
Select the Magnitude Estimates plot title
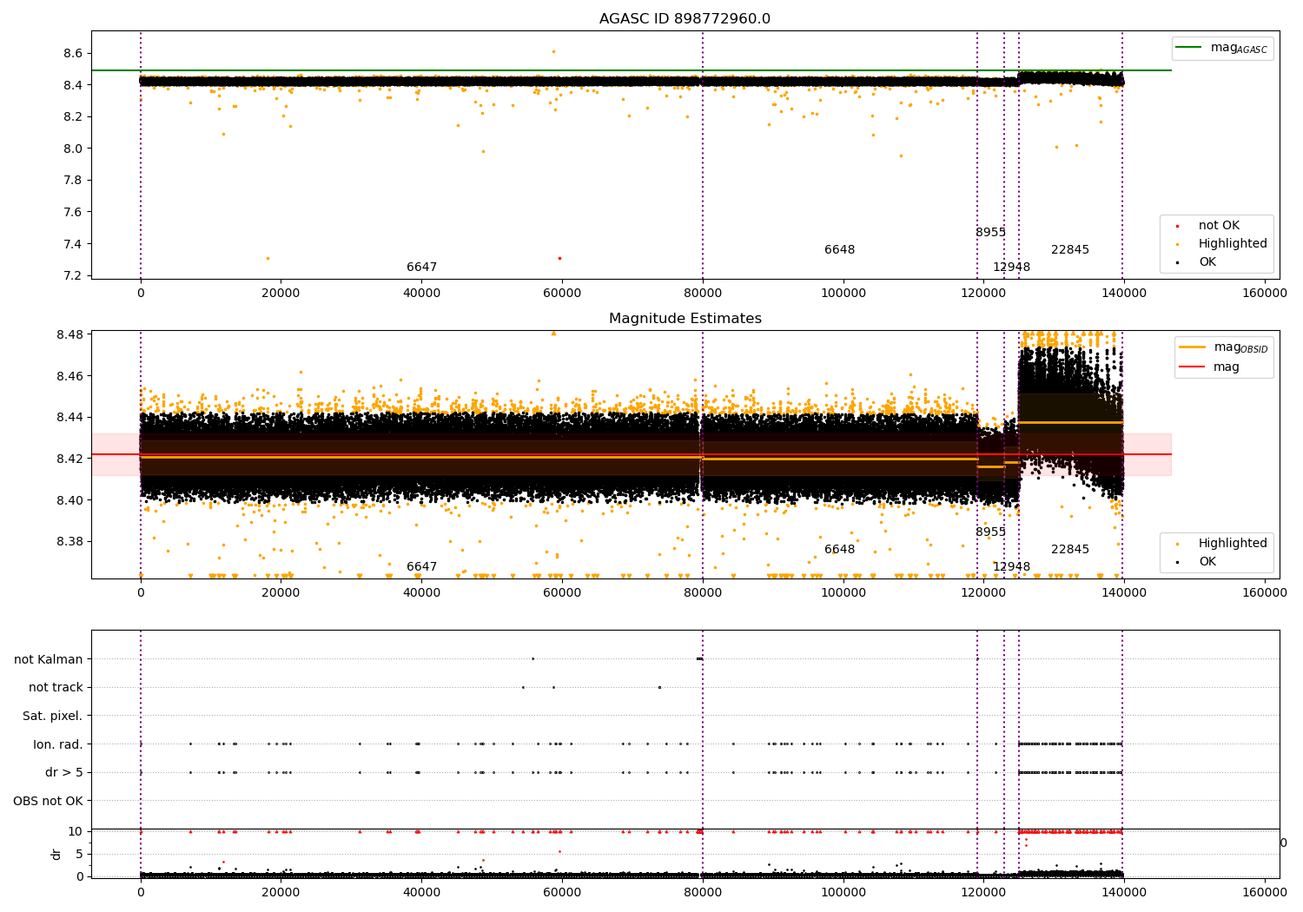click(685, 319)
